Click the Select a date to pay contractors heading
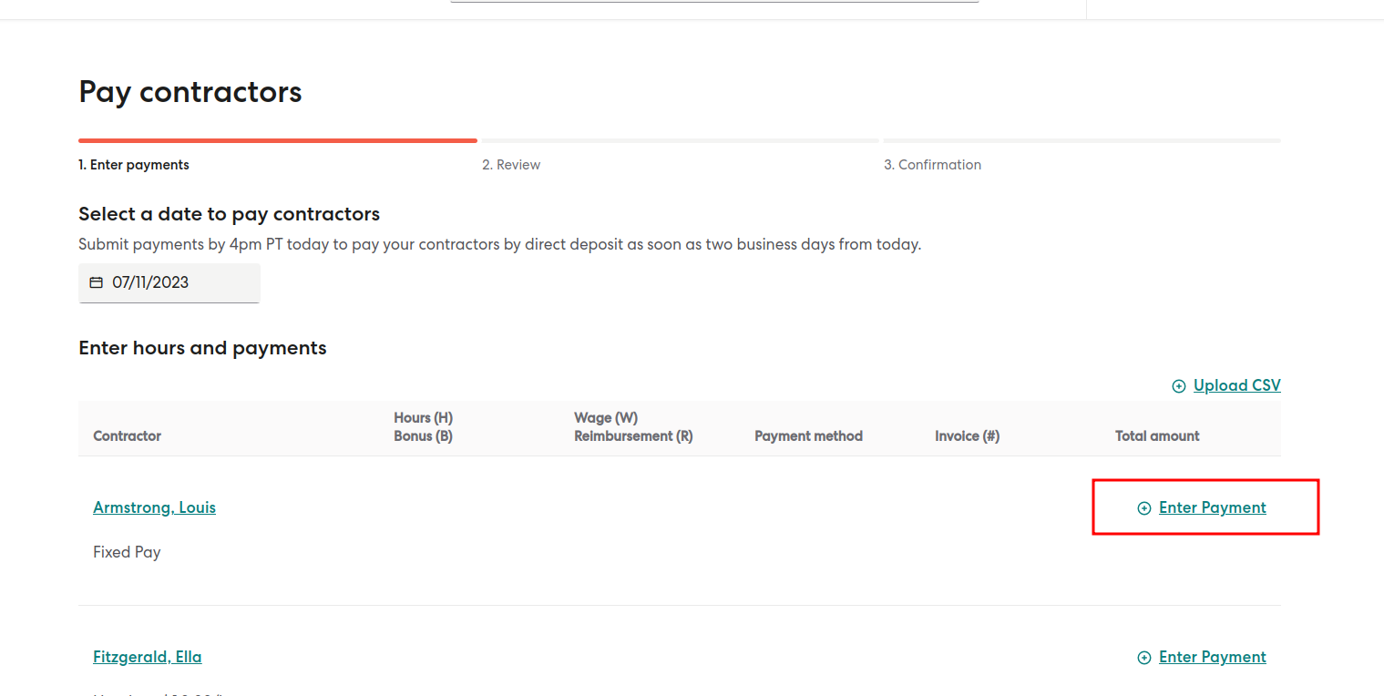The image size is (1384, 696). [x=229, y=214]
